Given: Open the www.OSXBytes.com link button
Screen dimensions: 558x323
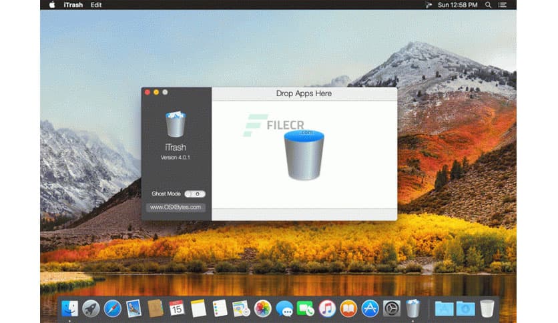Looking at the screenshot, I should (176, 207).
